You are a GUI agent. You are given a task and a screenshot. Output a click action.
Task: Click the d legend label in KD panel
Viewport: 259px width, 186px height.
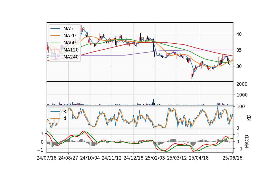coord(64,118)
